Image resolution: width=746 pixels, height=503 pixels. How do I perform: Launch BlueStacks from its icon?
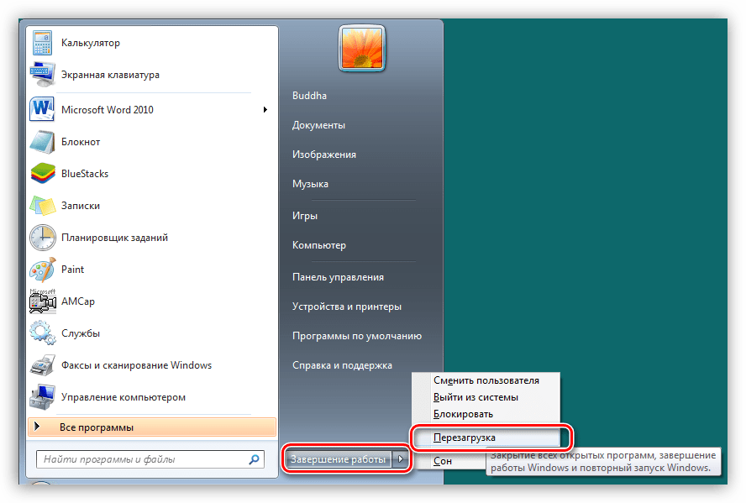(x=42, y=174)
